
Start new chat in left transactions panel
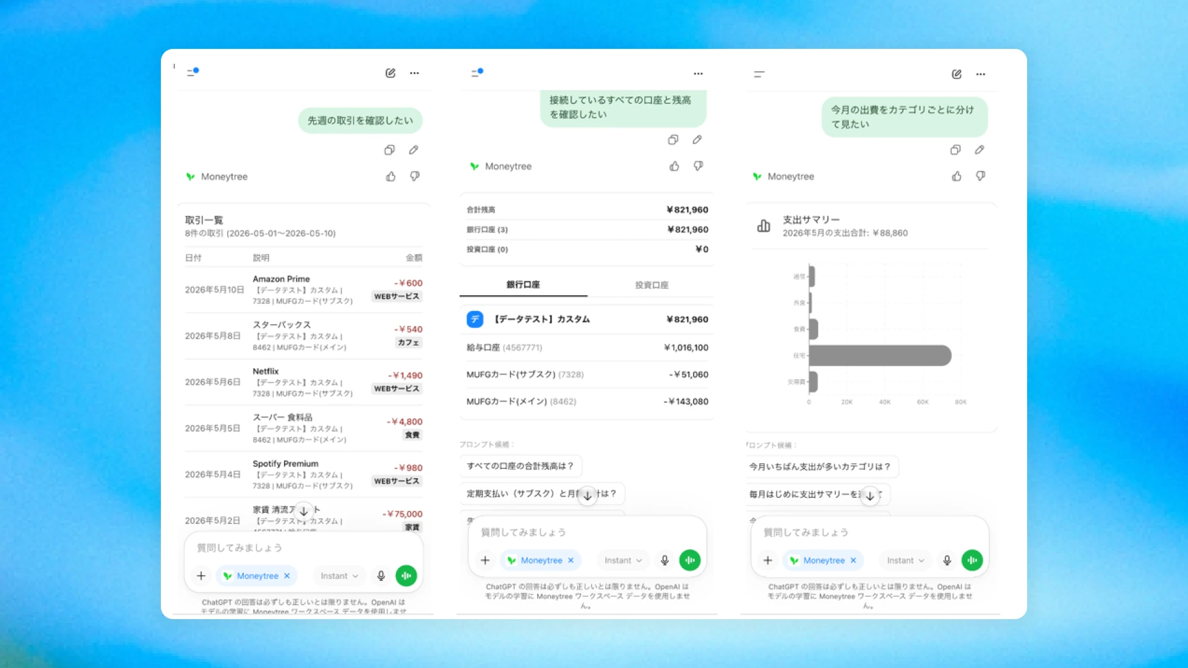point(390,73)
